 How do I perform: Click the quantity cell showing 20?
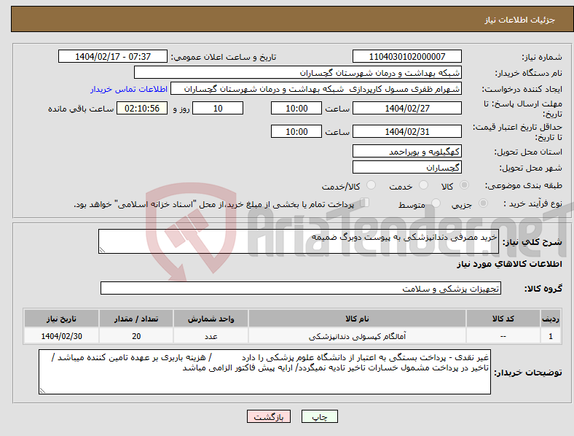pyautogui.click(x=136, y=336)
